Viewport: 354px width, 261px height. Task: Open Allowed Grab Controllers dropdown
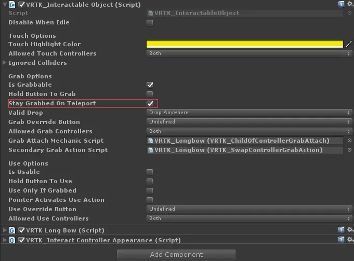coord(249,131)
